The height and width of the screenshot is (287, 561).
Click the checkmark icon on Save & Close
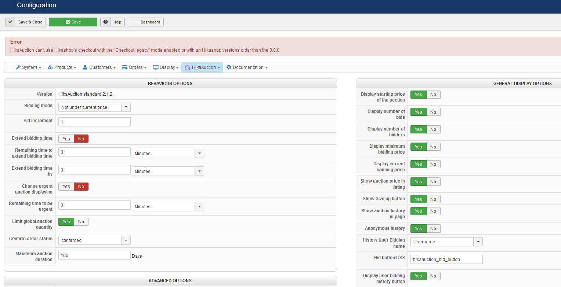[10, 22]
